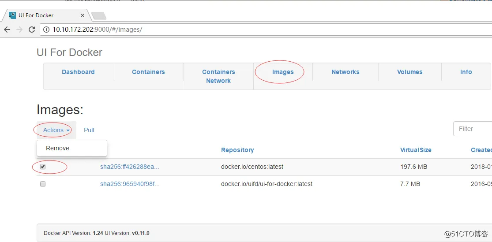Open image link sha256:965940f98f

tap(129, 184)
